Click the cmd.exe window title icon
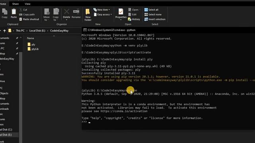The width and height of the screenshot is (255, 143). coord(85,30)
